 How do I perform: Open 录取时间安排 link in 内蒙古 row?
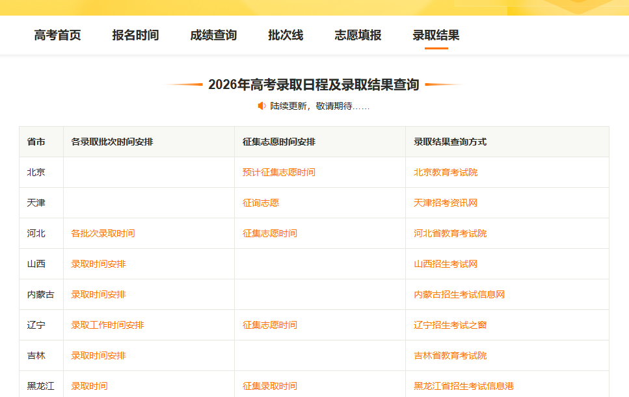(x=99, y=294)
